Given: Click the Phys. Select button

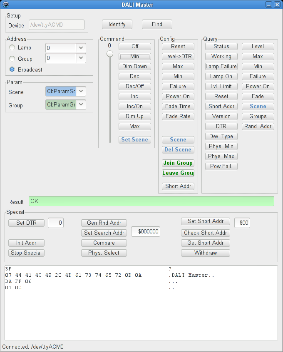Looking at the screenshot, I should [104, 253].
